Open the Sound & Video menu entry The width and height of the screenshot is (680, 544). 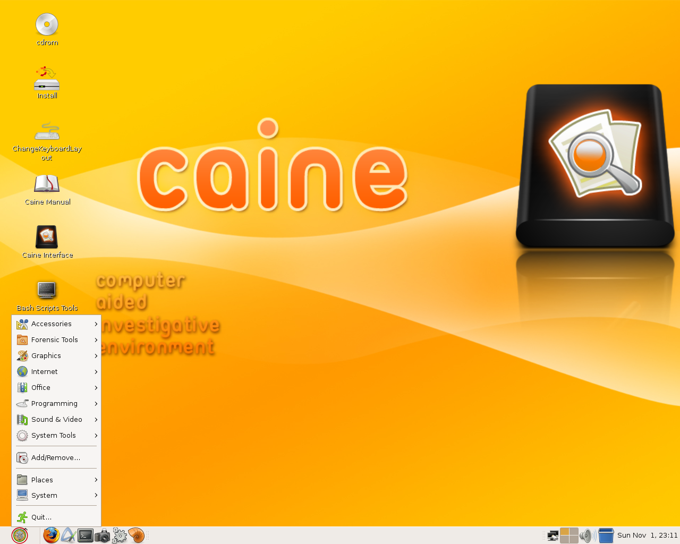coord(57,420)
